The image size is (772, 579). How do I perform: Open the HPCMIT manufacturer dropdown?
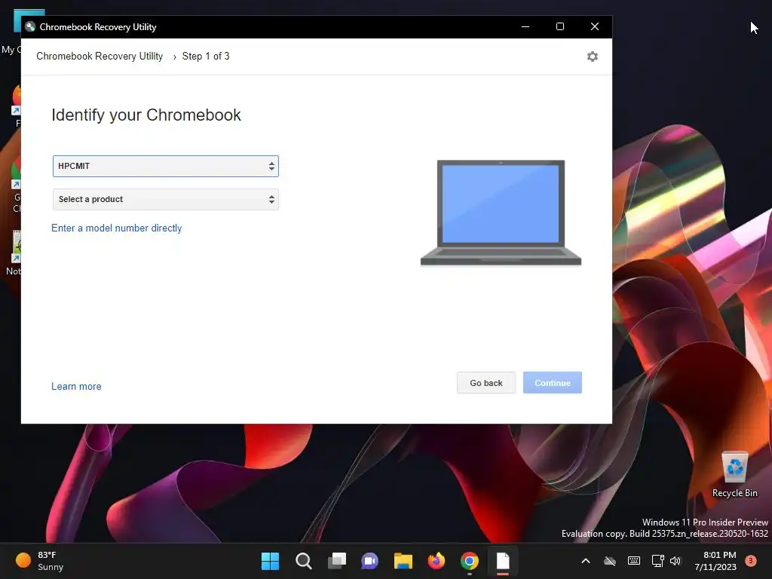(165, 167)
